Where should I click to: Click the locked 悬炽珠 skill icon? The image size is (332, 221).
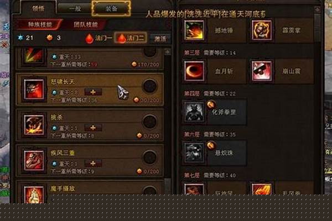pos(194,152)
